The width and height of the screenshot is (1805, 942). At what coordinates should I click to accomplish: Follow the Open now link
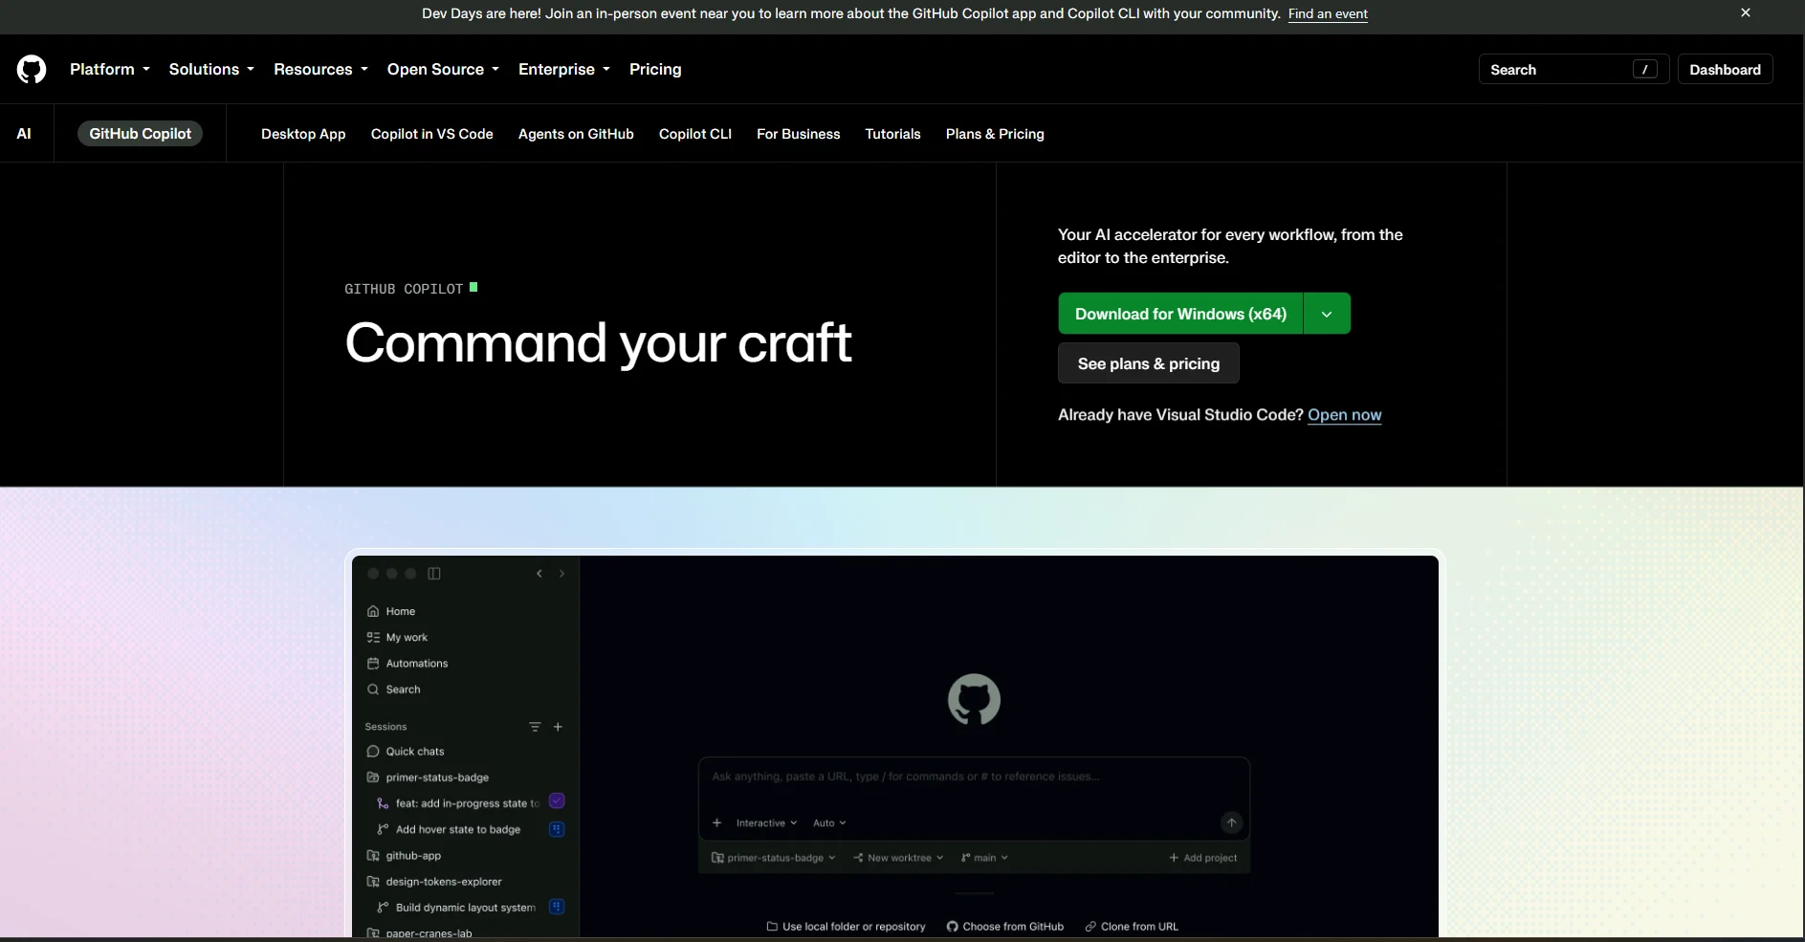coord(1345,415)
